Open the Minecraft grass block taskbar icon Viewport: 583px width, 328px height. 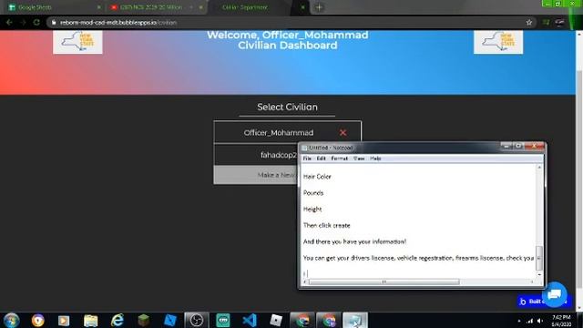pos(144,320)
